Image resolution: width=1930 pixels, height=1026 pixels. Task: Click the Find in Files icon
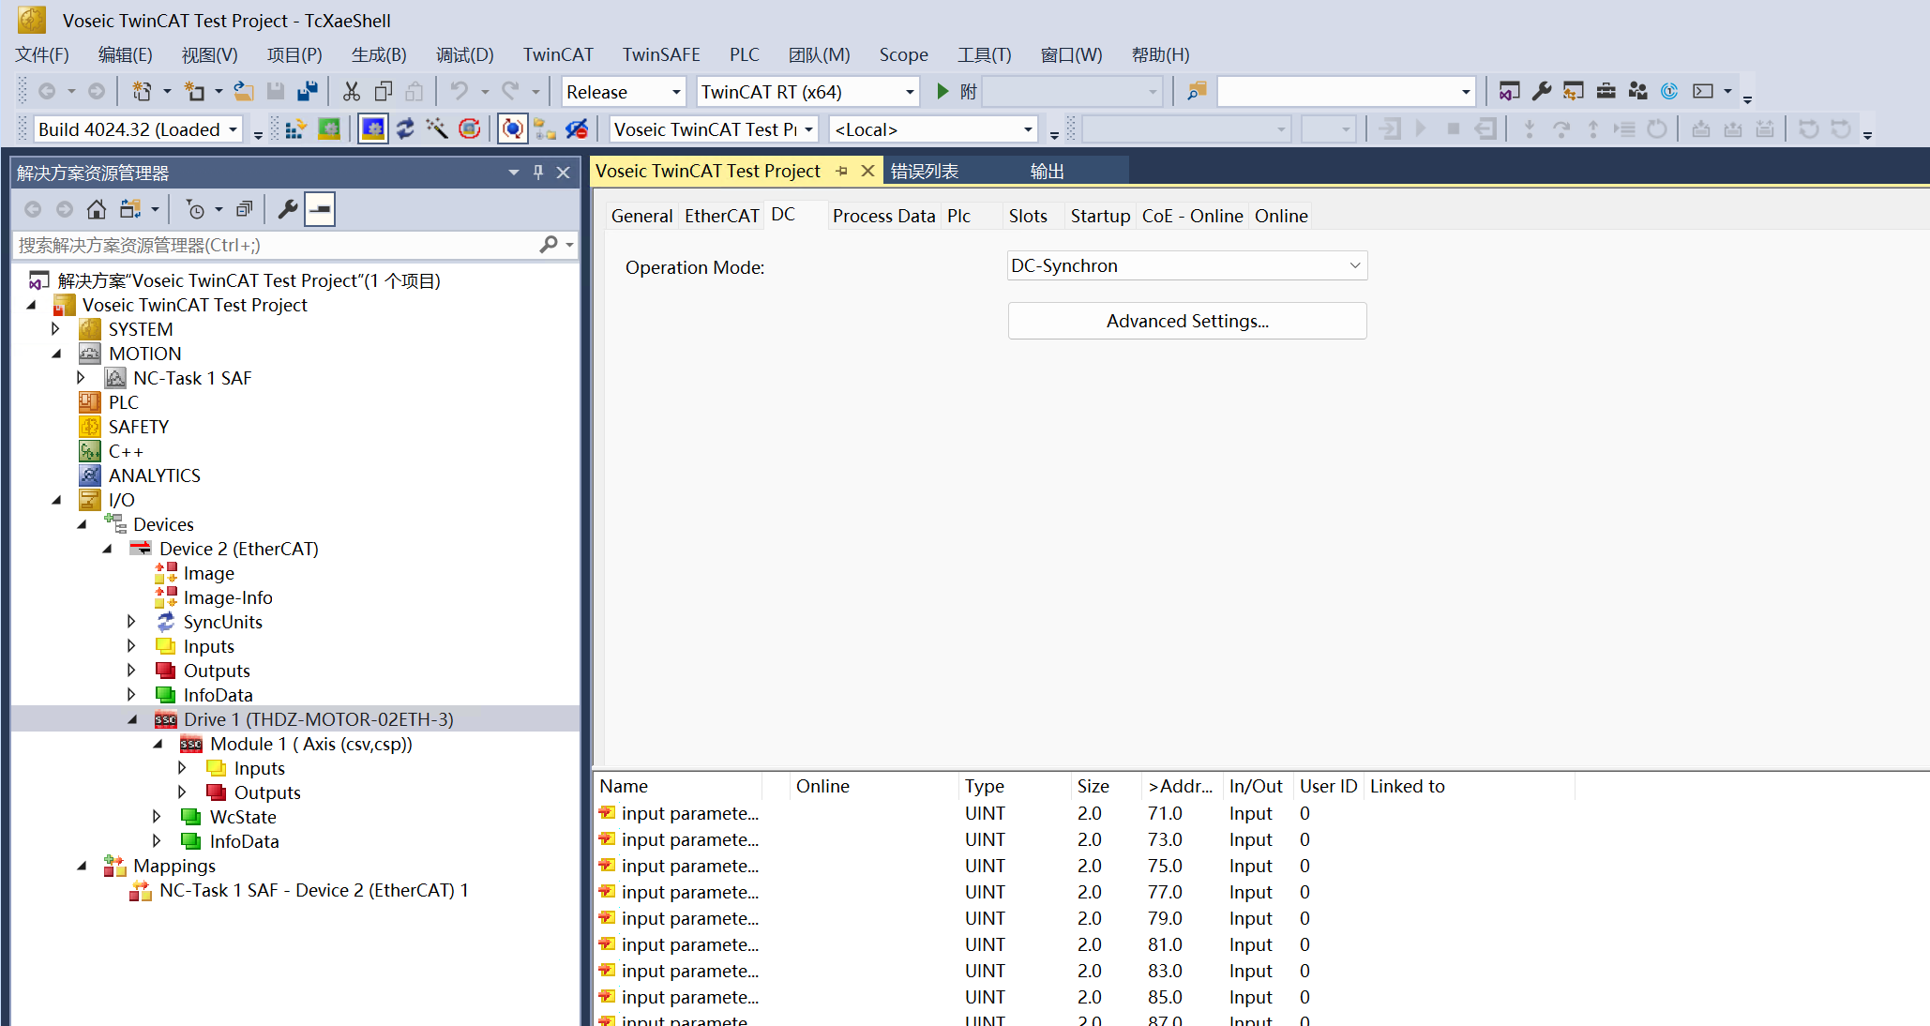pyautogui.click(x=1197, y=92)
